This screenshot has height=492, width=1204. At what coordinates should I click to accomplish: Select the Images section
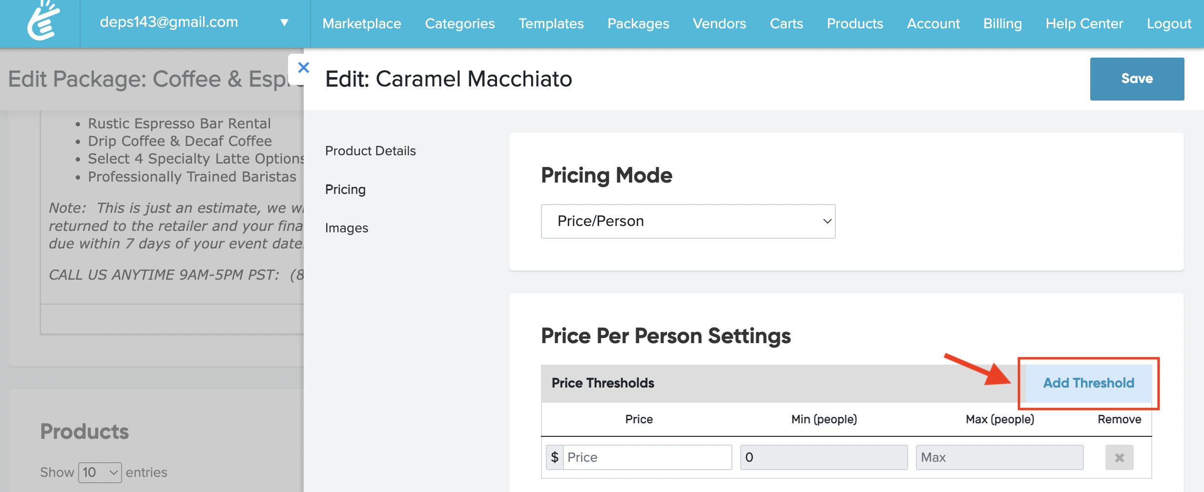pyautogui.click(x=346, y=228)
